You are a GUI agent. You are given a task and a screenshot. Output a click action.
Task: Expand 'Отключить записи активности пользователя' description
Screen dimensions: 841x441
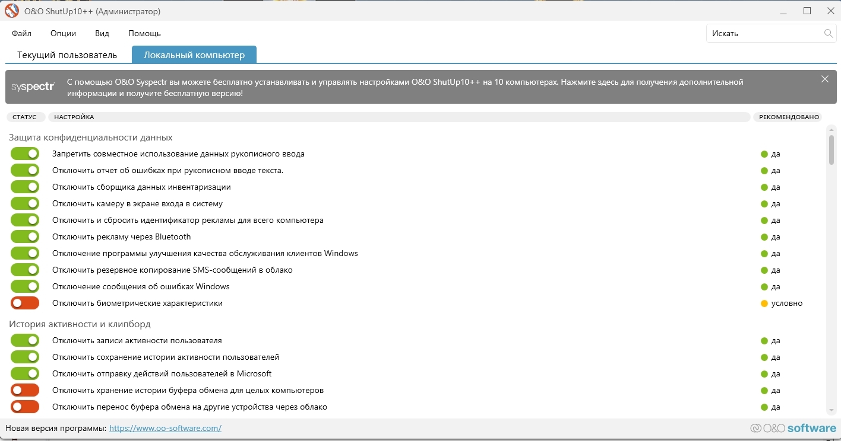point(137,340)
